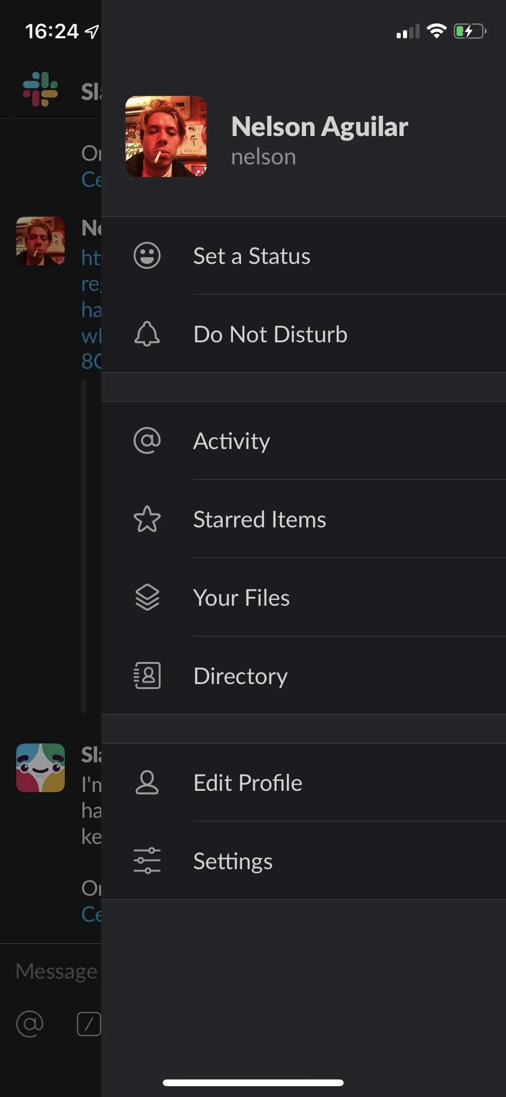Tap the @ Activity icon
The image size is (506, 1097).
147,440
